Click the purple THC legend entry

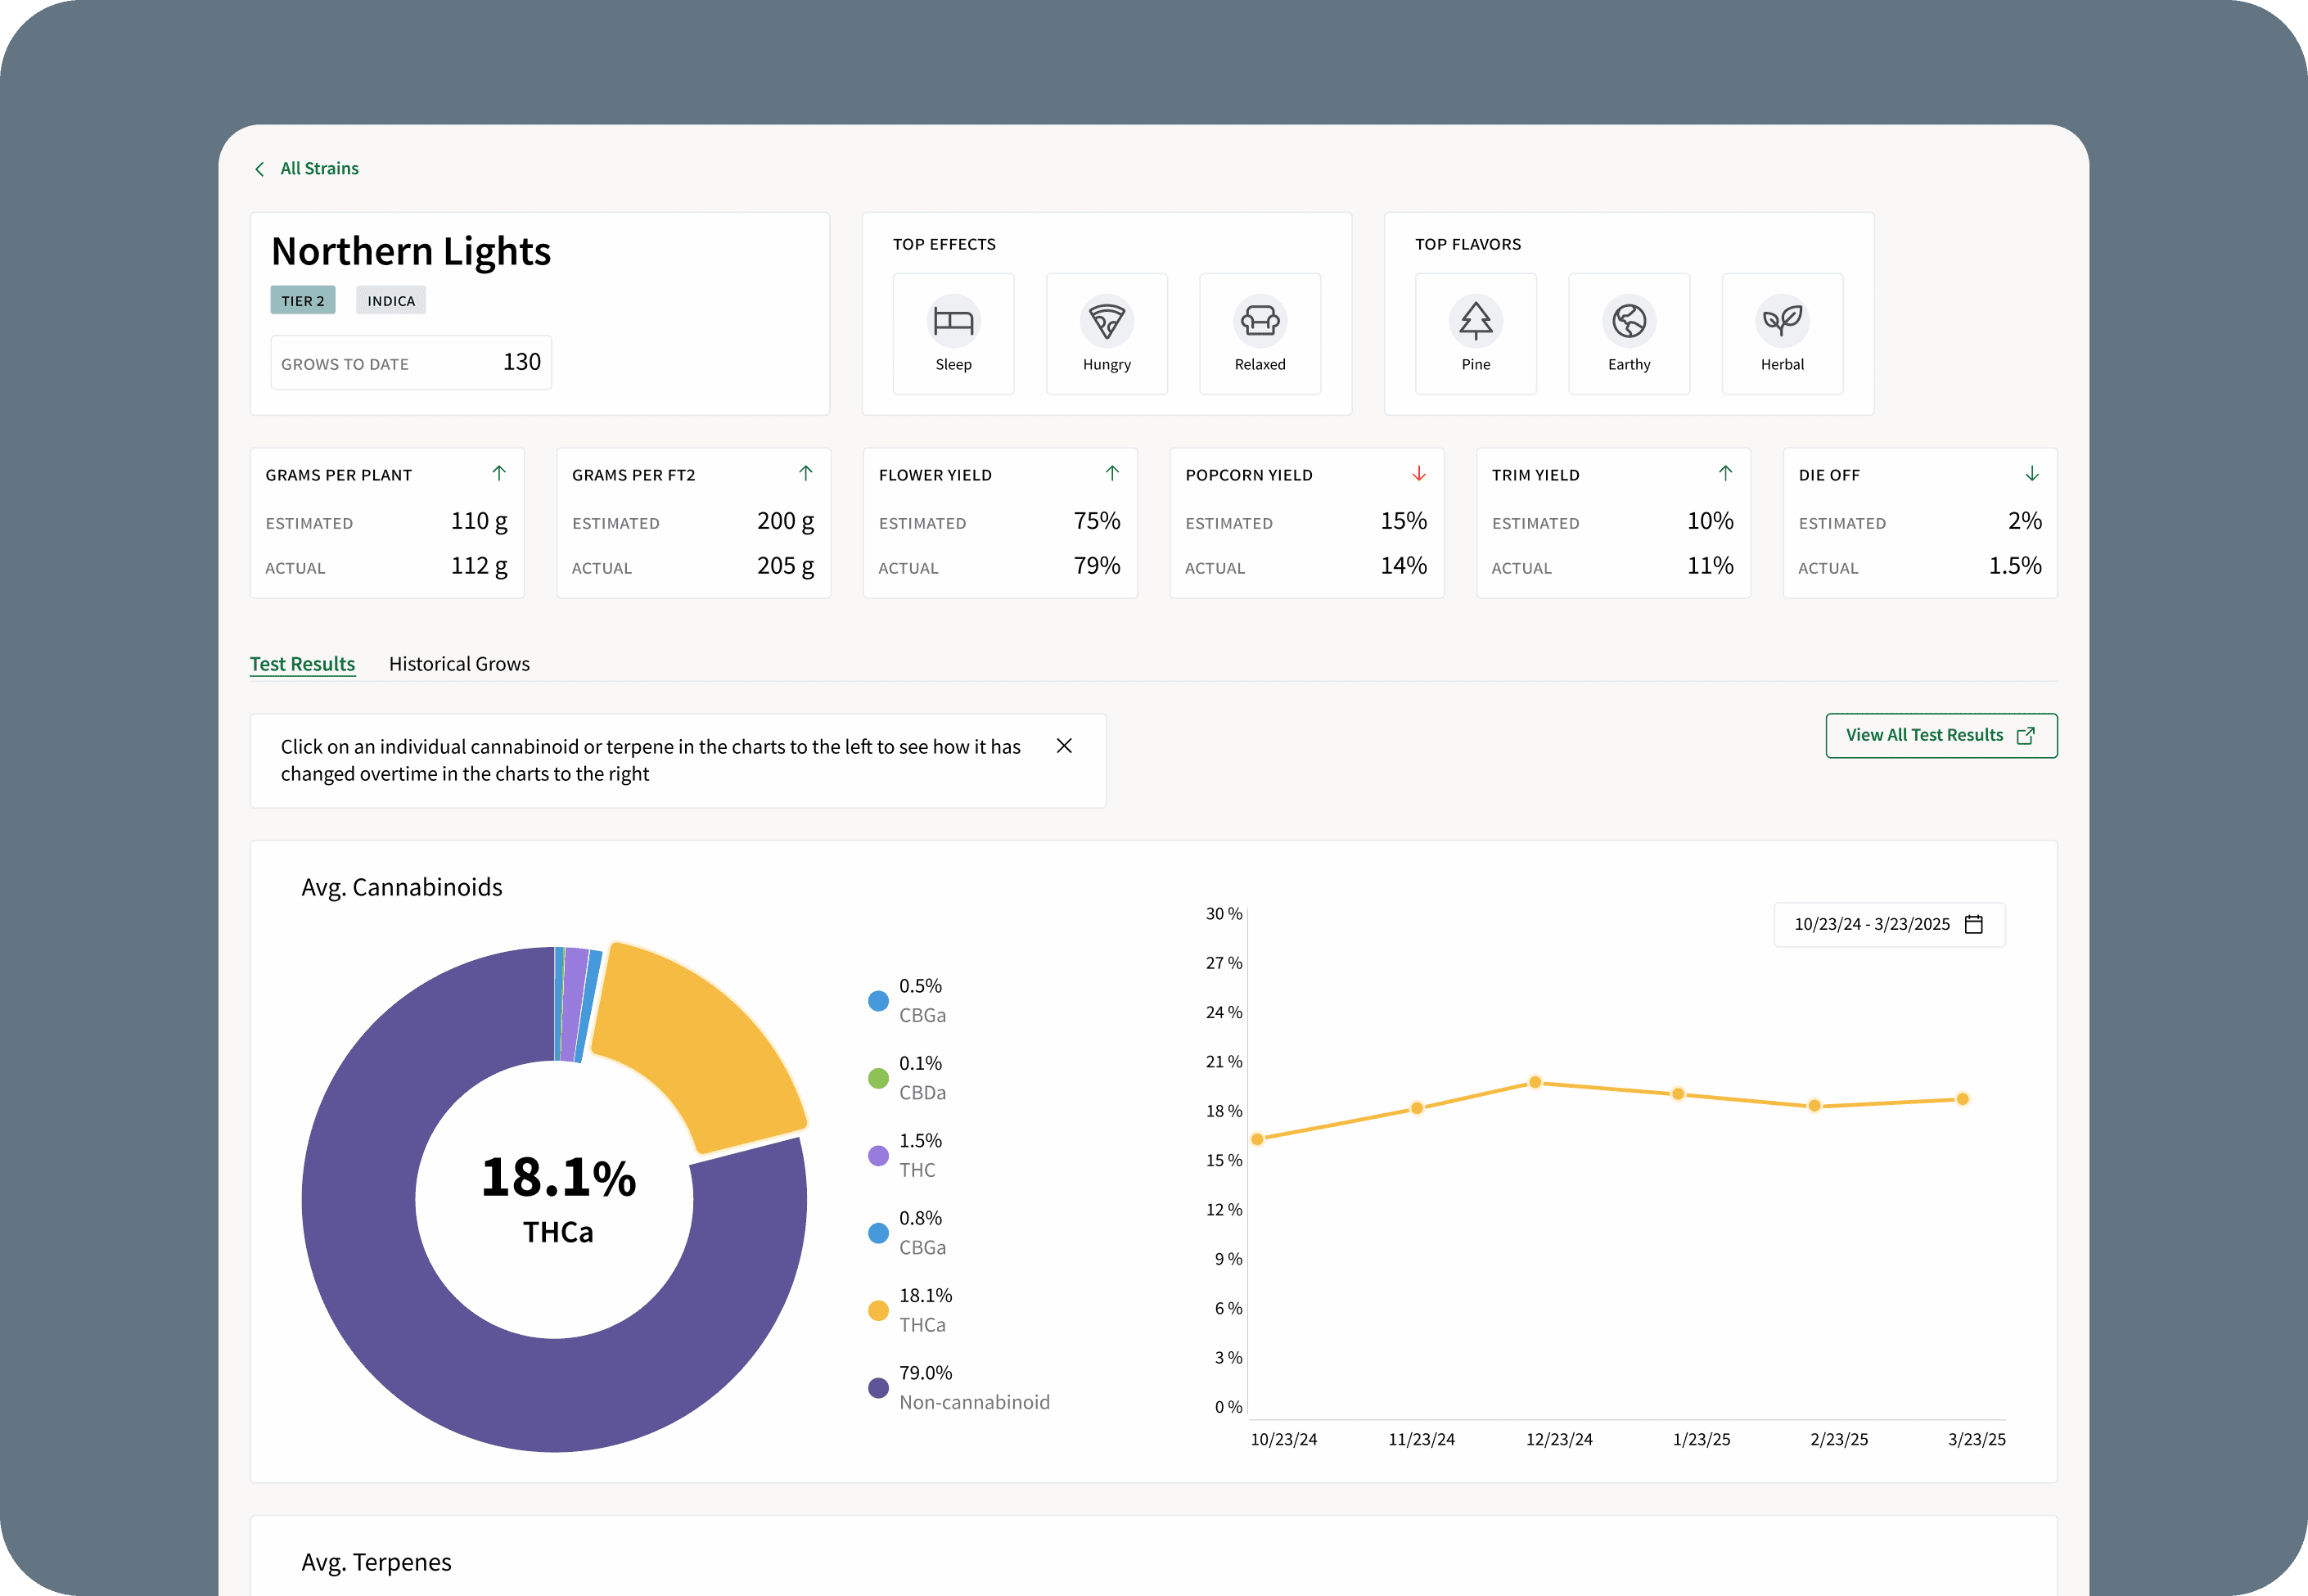(906, 1155)
